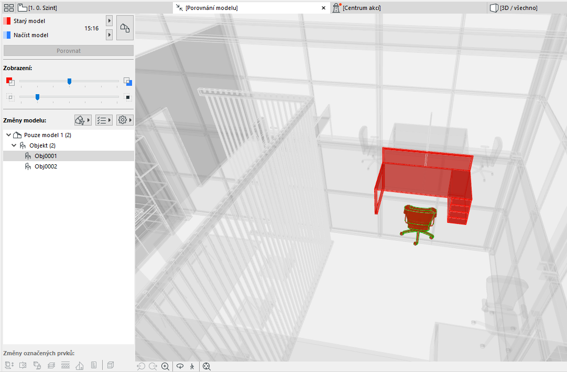Click the blue Načíst model color swatch

tap(7, 35)
